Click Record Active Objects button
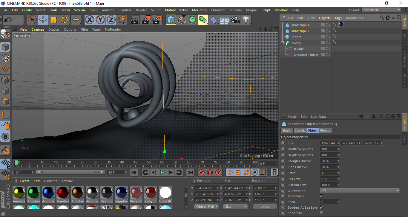This screenshot has width=408, height=217. tap(202, 172)
